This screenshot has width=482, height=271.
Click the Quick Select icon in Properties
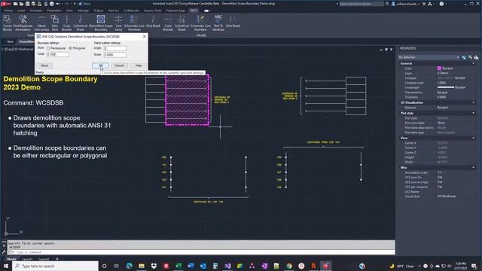click(x=476, y=57)
